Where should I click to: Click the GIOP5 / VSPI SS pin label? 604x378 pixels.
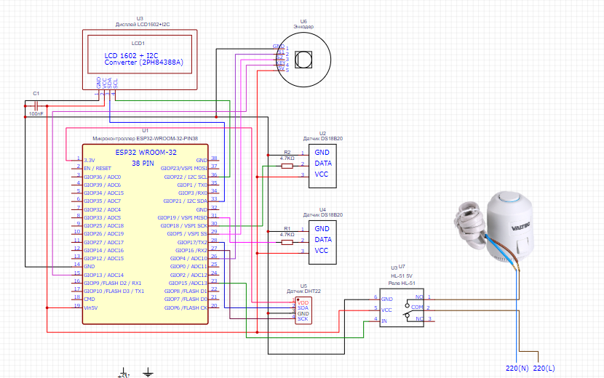point(187,233)
